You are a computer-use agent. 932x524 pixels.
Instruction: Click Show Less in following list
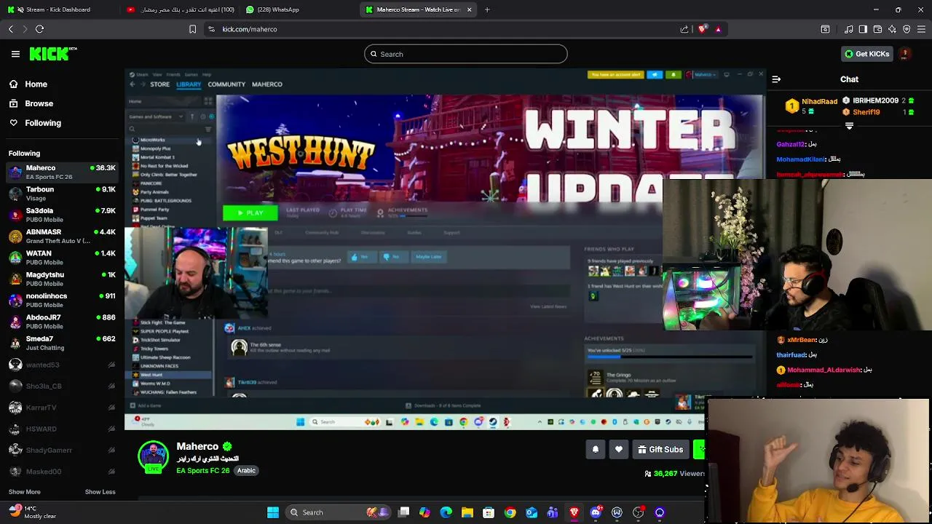(x=100, y=492)
